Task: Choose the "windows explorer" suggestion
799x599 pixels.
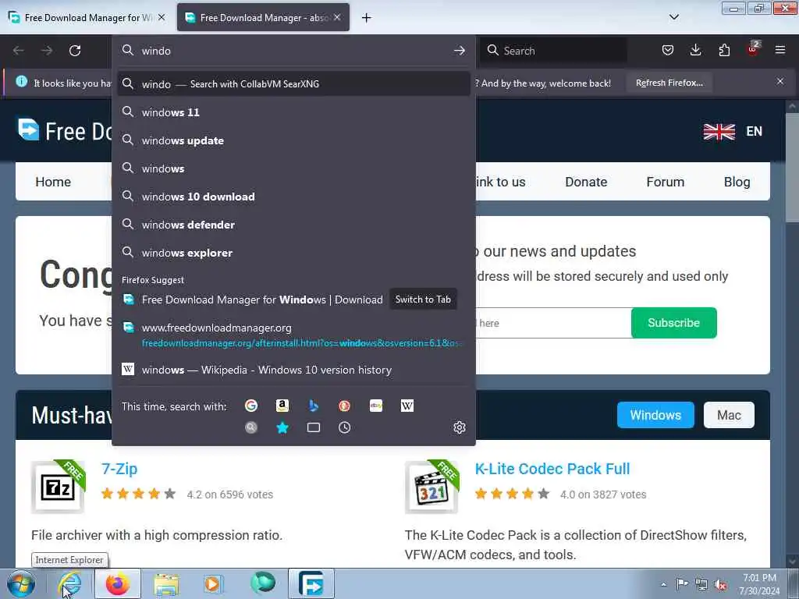Action: 293,253
